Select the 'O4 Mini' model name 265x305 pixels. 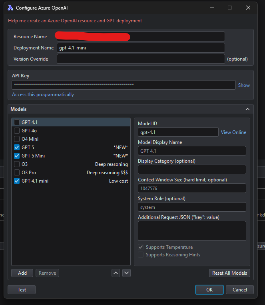(30, 139)
